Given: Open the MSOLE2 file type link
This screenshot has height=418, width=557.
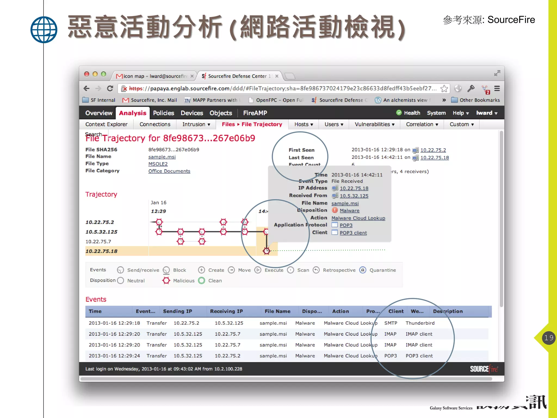Looking at the screenshot, I should tap(158, 164).
